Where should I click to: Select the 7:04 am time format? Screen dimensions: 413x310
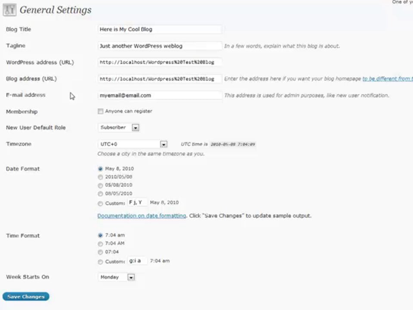(x=100, y=235)
